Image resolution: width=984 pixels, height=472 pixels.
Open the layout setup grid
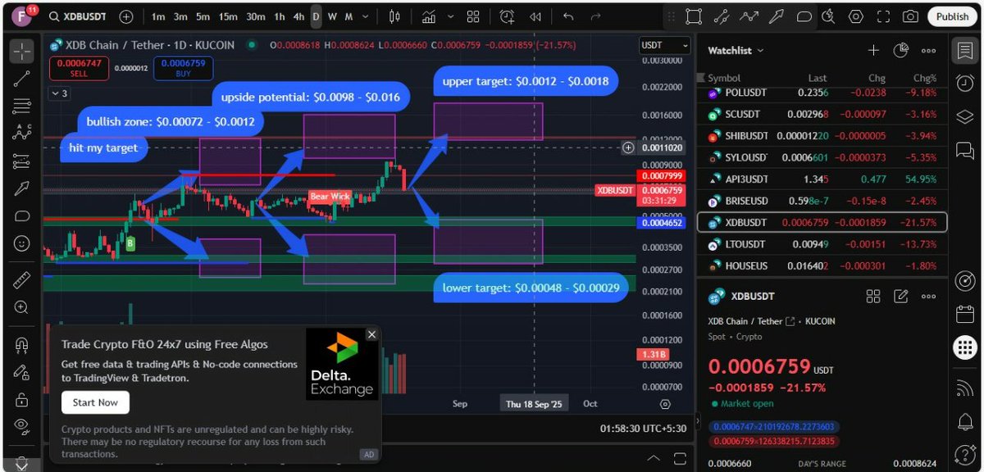[x=473, y=16]
